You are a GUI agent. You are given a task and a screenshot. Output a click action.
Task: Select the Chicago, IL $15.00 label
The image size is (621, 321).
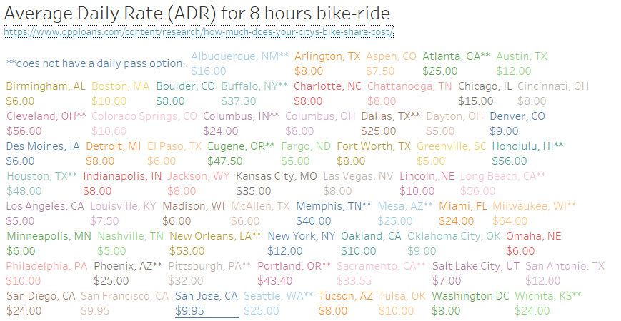click(x=485, y=93)
